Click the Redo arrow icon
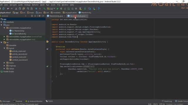The width and height of the screenshot is (188, 105). coord(12,9)
